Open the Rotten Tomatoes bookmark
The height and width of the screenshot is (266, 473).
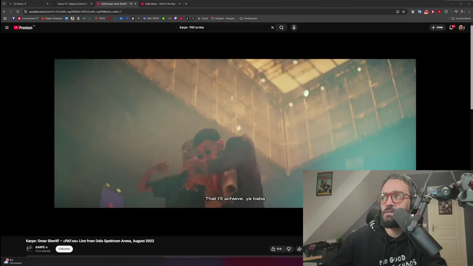[x=52, y=18]
